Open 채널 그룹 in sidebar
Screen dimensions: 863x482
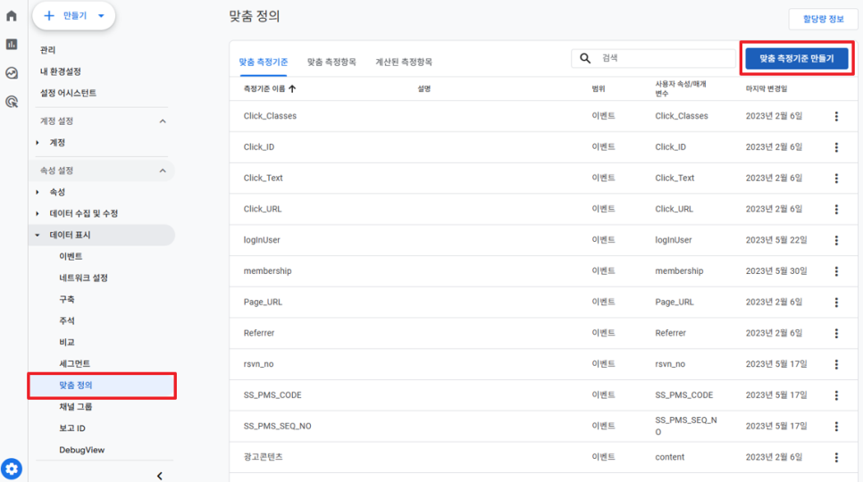75,407
